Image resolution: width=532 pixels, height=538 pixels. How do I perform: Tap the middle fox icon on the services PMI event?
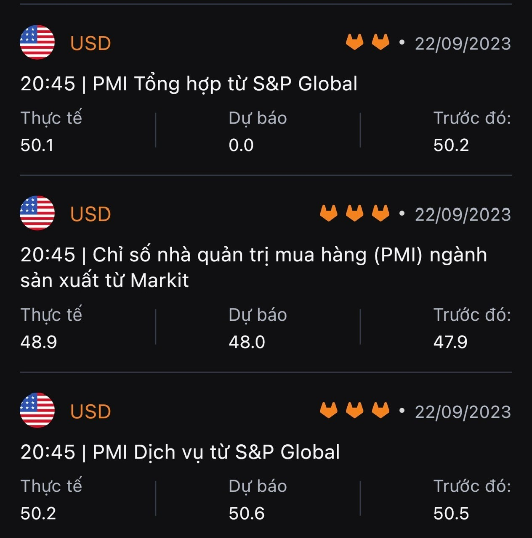click(354, 410)
